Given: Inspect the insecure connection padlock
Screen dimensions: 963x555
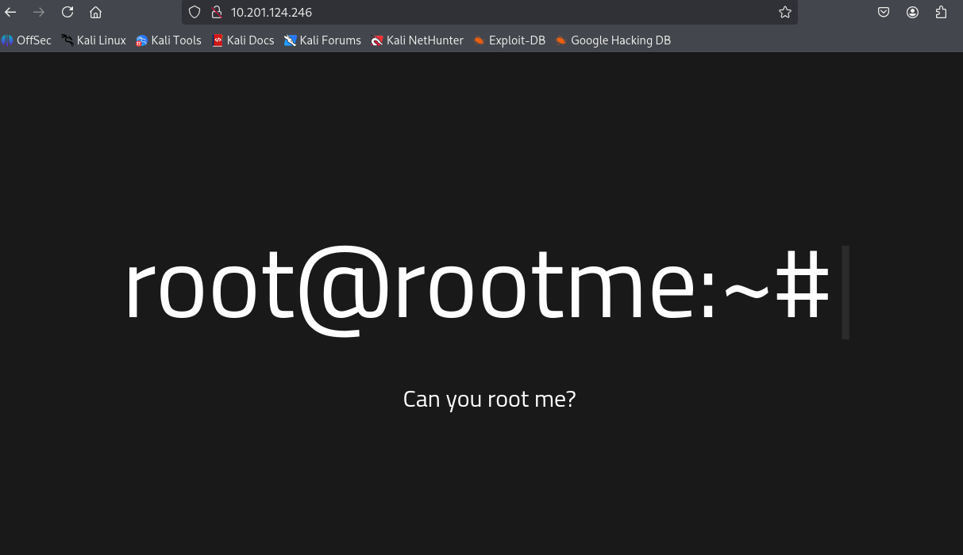Looking at the screenshot, I should click(x=217, y=12).
